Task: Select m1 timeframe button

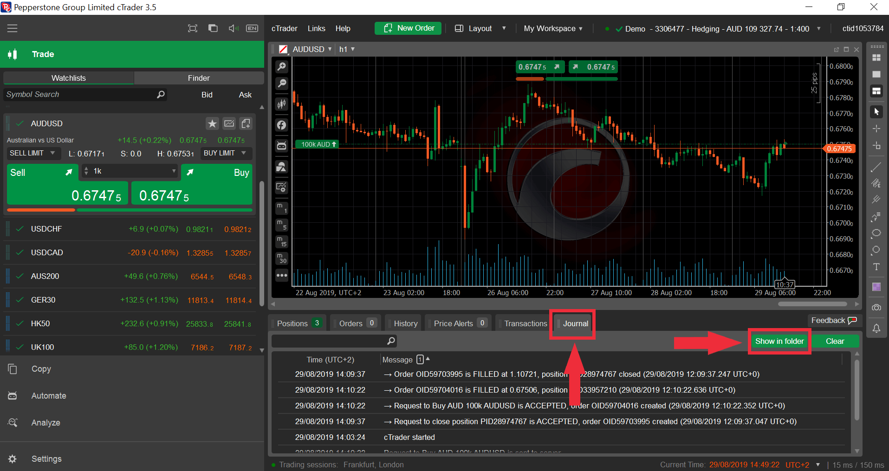Action: (x=281, y=208)
